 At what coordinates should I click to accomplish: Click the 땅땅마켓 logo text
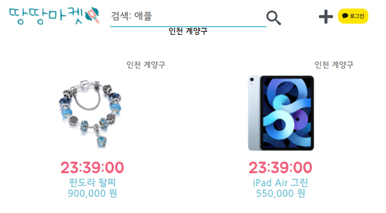[x=46, y=16]
